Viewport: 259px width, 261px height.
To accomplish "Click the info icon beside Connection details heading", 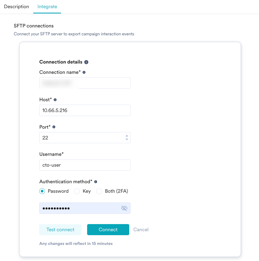I will click(x=87, y=62).
